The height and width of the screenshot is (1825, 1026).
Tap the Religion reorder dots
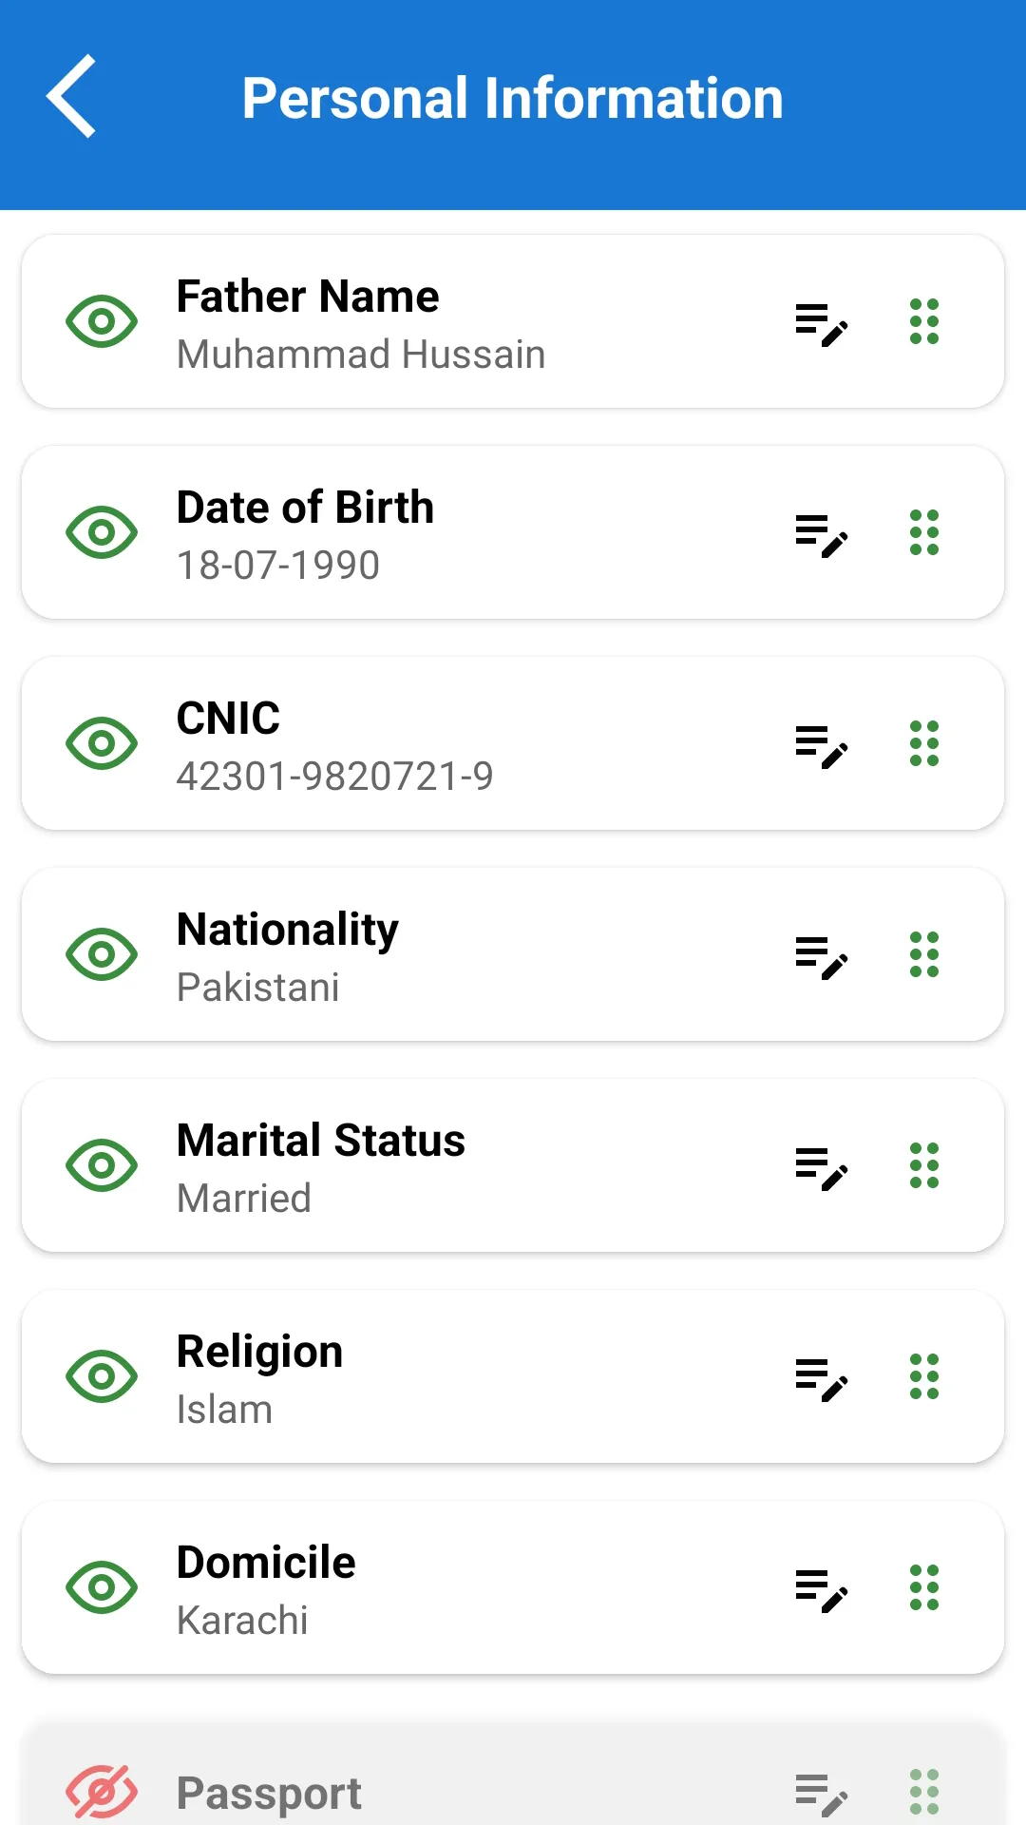tap(924, 1376)
